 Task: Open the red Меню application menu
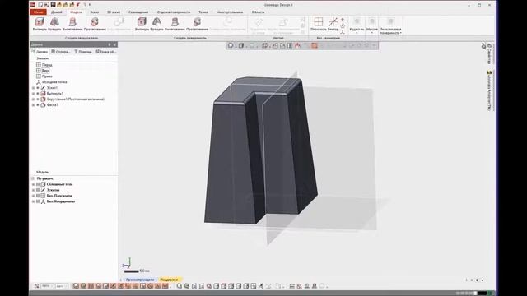[38, 12]
